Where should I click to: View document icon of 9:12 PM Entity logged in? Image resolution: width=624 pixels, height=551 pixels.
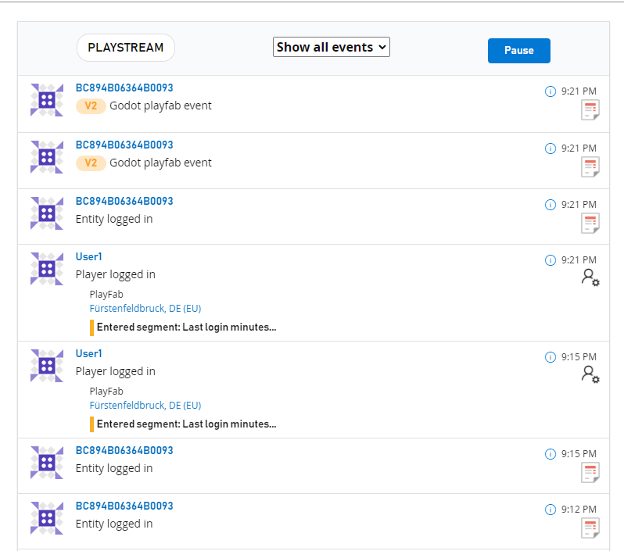[x=590, y=528]
